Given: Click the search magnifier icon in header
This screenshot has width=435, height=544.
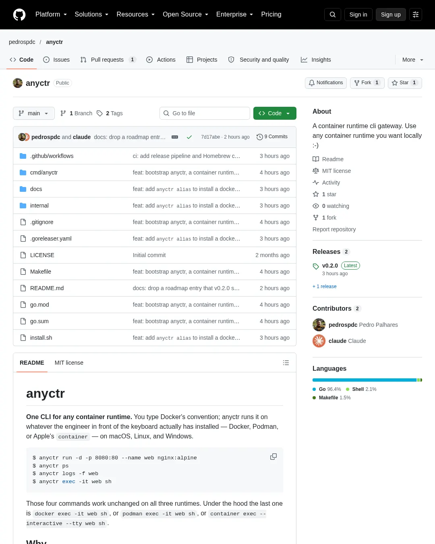Looking at the screenshot, I should click(333, 15).
